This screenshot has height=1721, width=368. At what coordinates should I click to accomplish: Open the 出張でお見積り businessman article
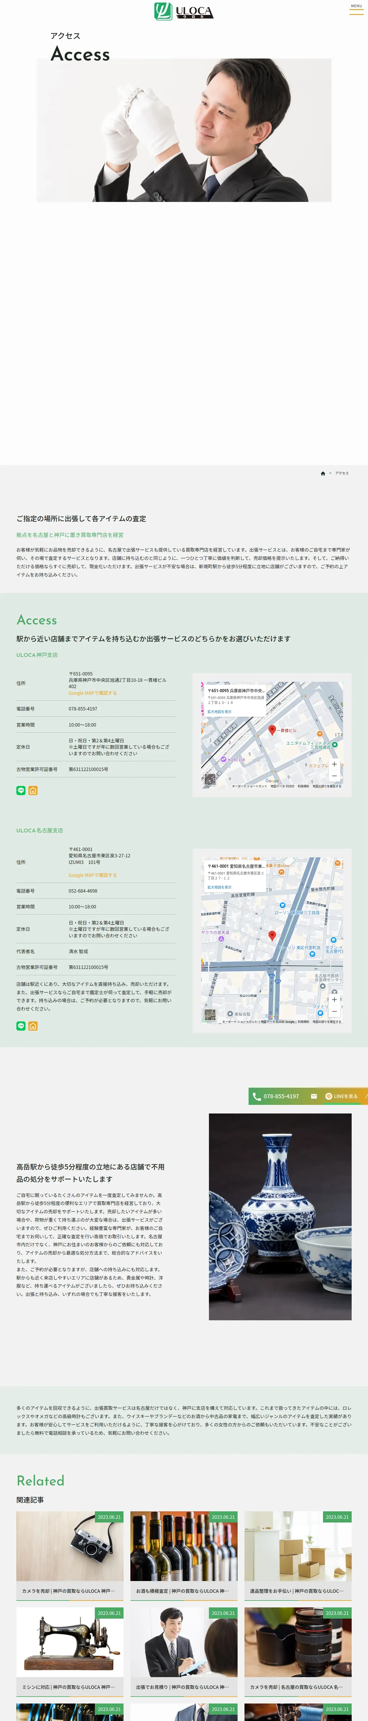click(x=184, y=1643)
